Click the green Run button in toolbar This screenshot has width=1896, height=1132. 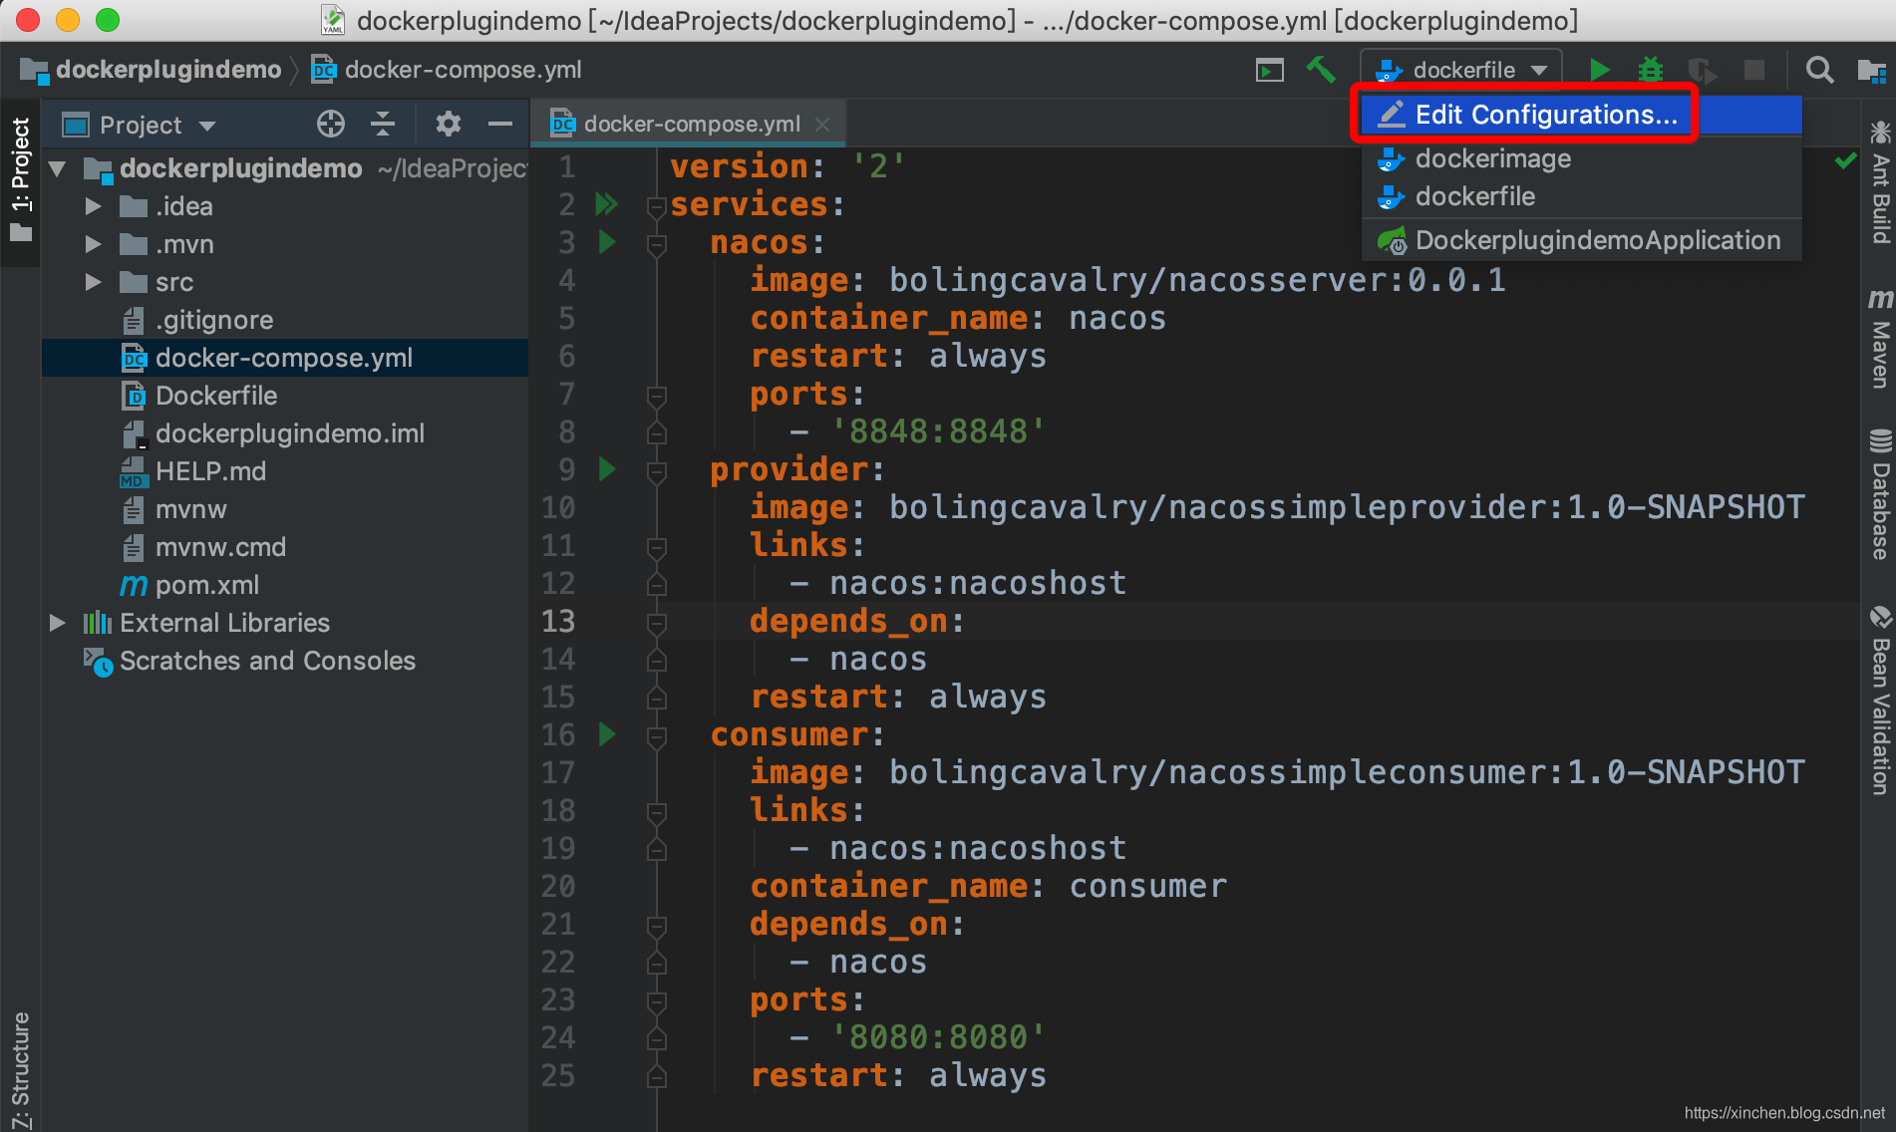pyautogui.click(x=1599, y=70)
